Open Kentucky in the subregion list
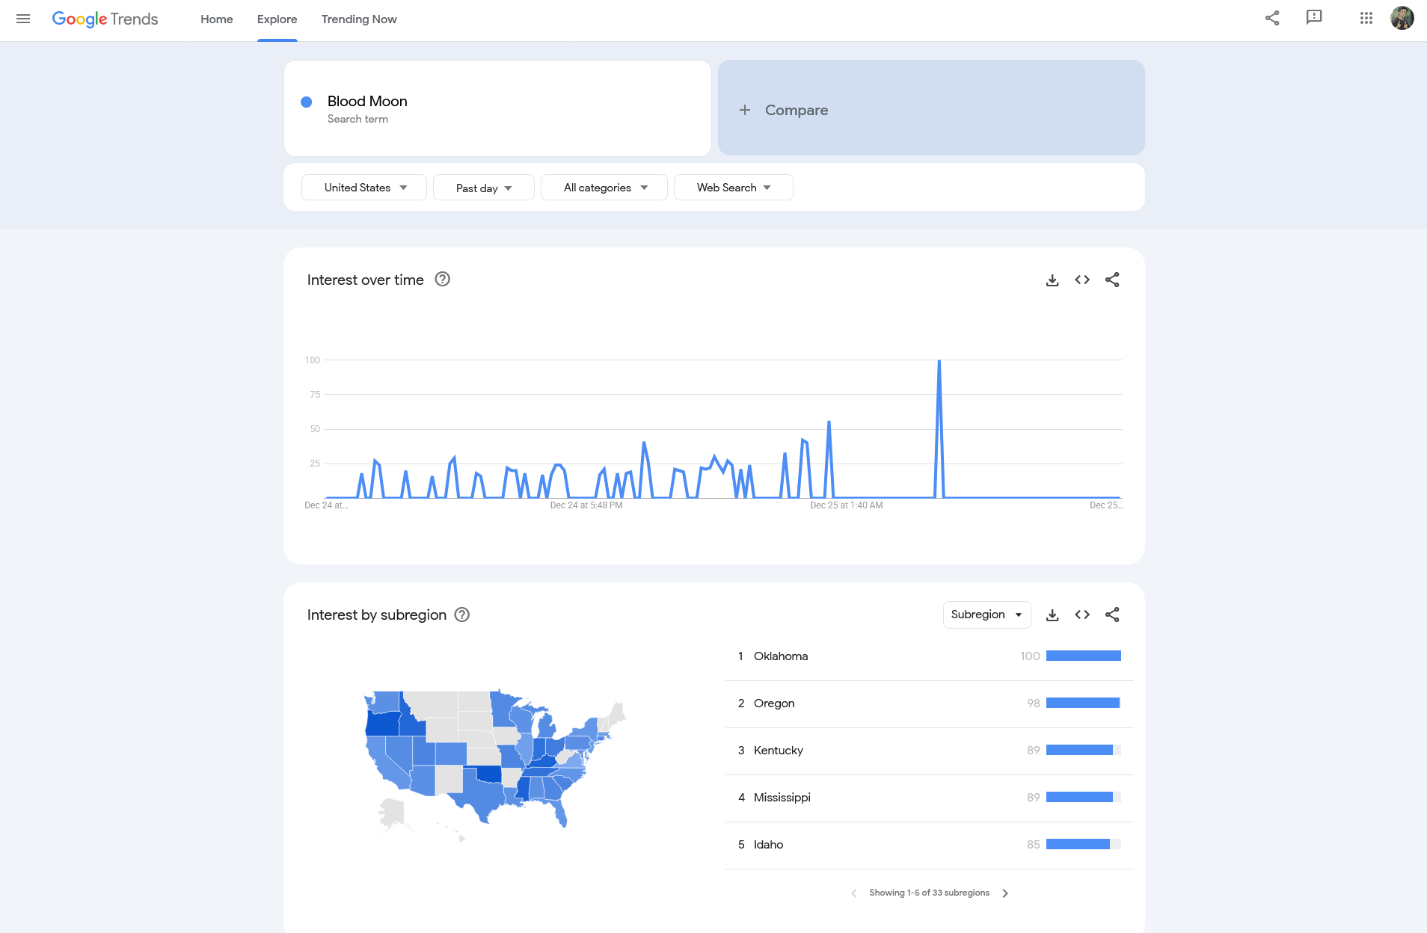This screenshot has height=933, width=1427. [x=930, y=751]
